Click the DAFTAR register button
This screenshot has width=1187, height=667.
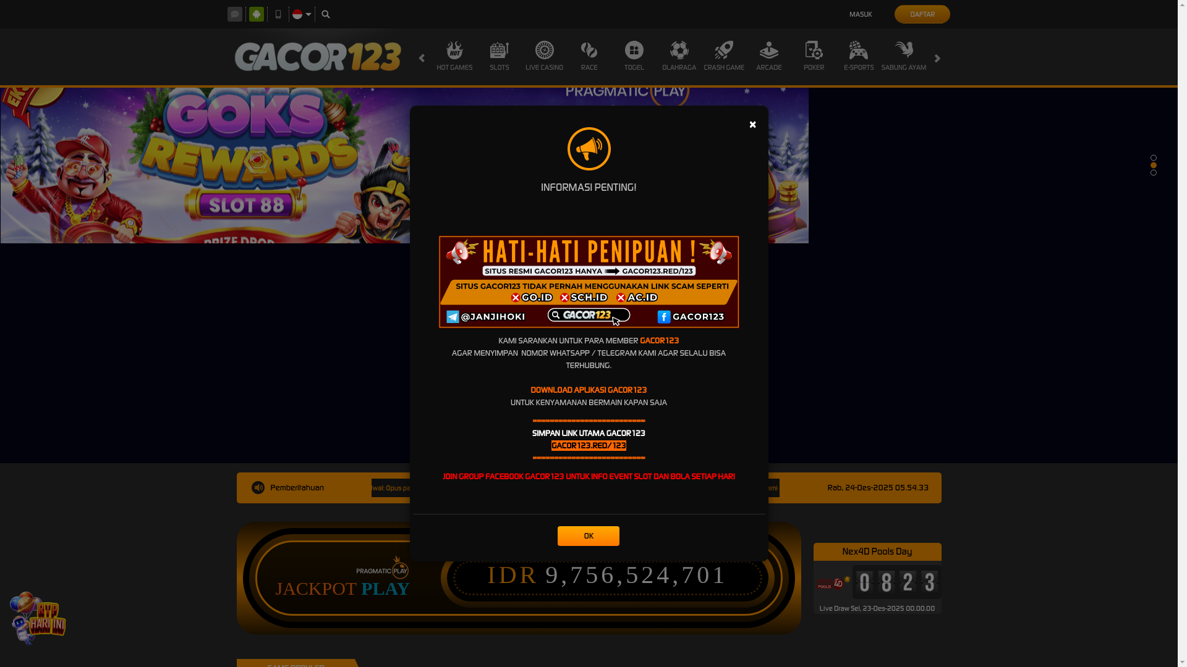922,14
